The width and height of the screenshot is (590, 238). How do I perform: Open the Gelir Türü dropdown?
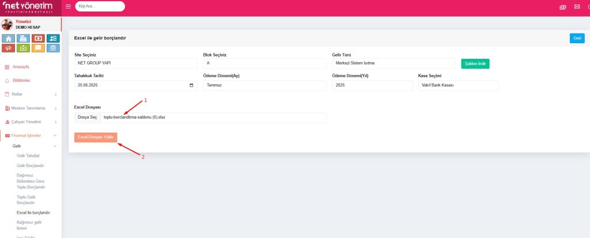(x=392, y=63)
